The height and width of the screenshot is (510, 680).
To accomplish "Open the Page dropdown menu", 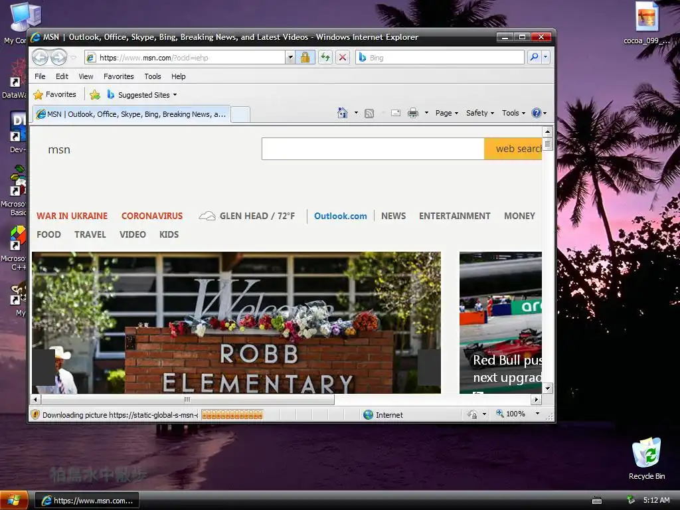I will click(x=447, y=113).
